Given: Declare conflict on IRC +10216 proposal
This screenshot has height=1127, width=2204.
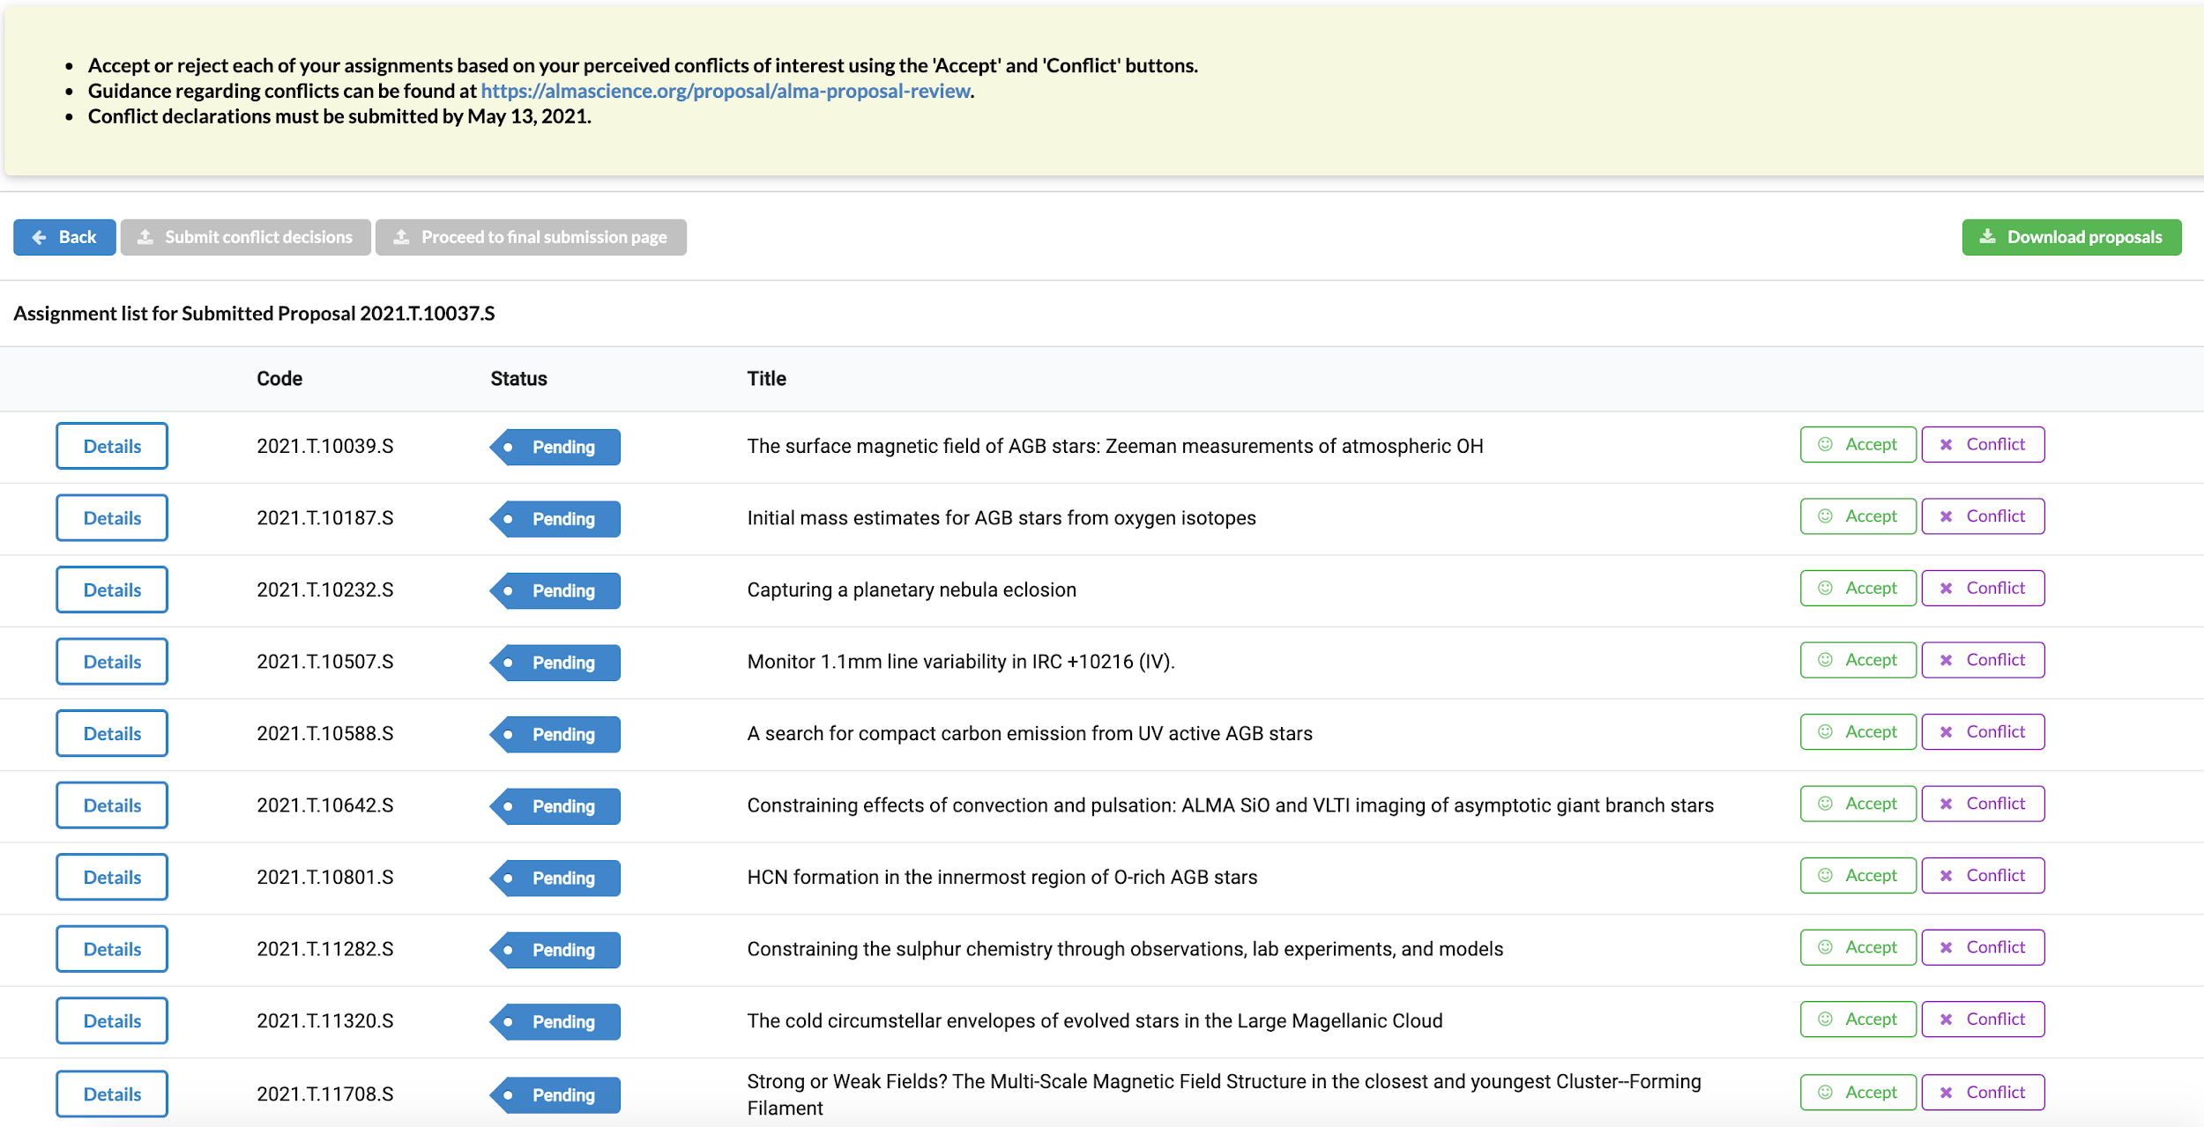Looking at the screenshot, I should coord(1982,660).
